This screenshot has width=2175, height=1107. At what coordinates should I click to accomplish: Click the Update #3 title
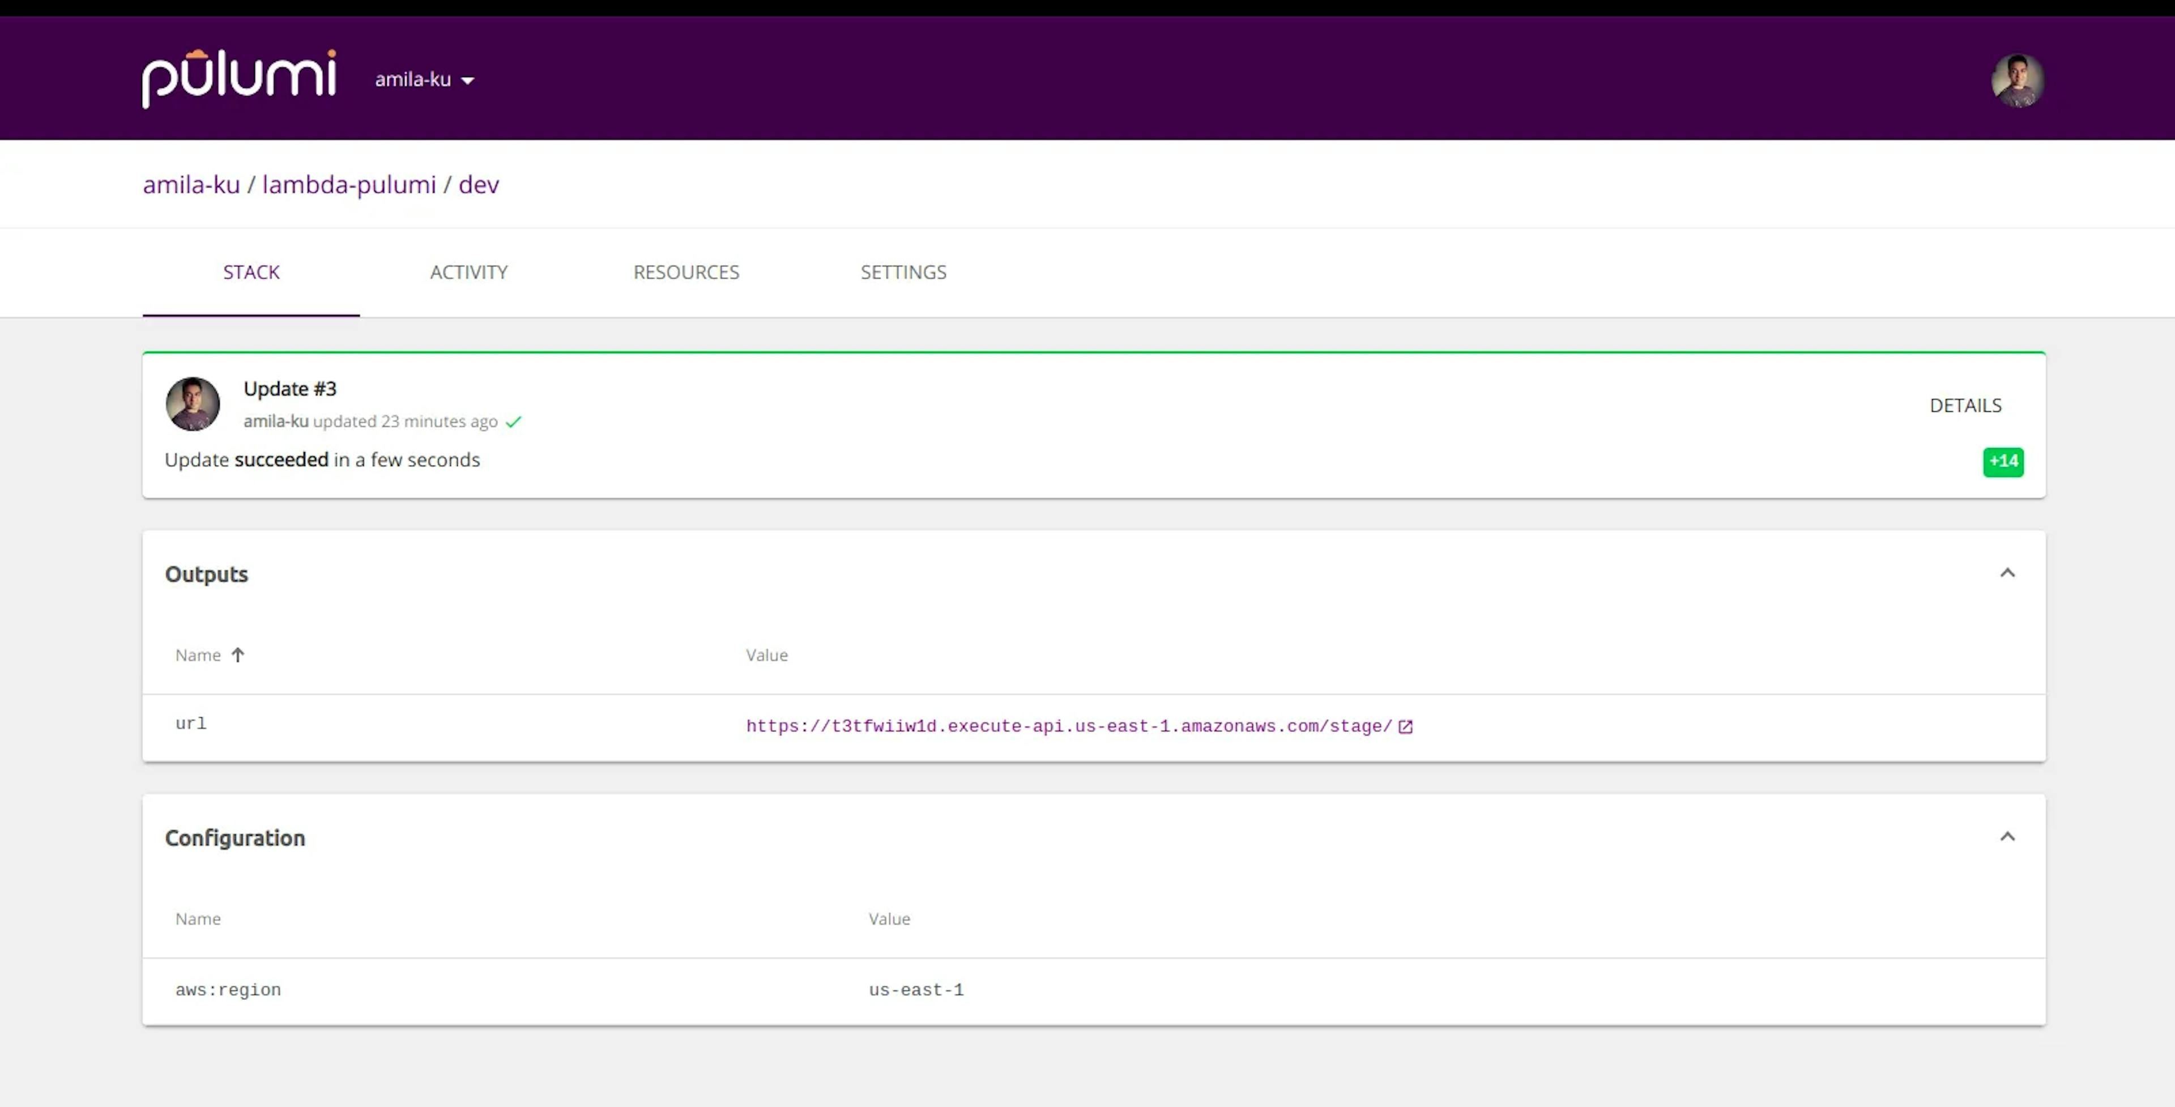[289, 389]
